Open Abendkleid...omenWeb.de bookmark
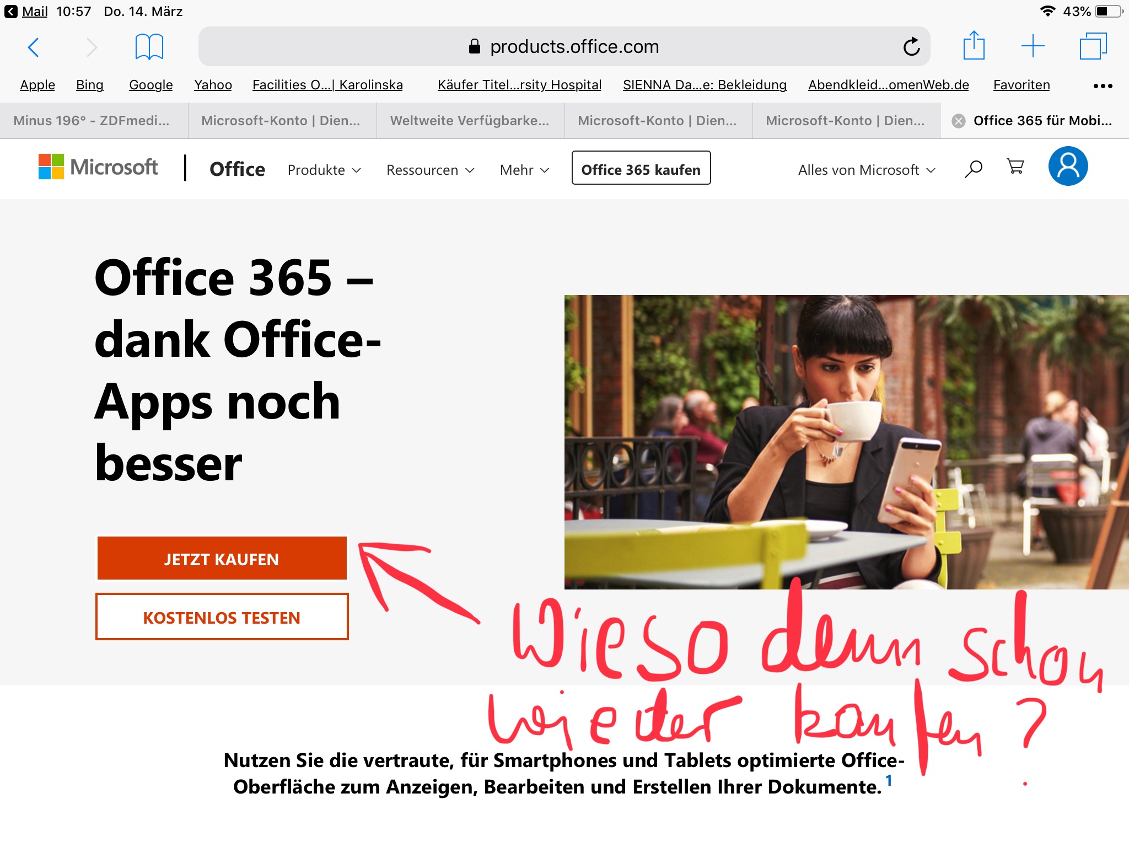 pos(889,85)
